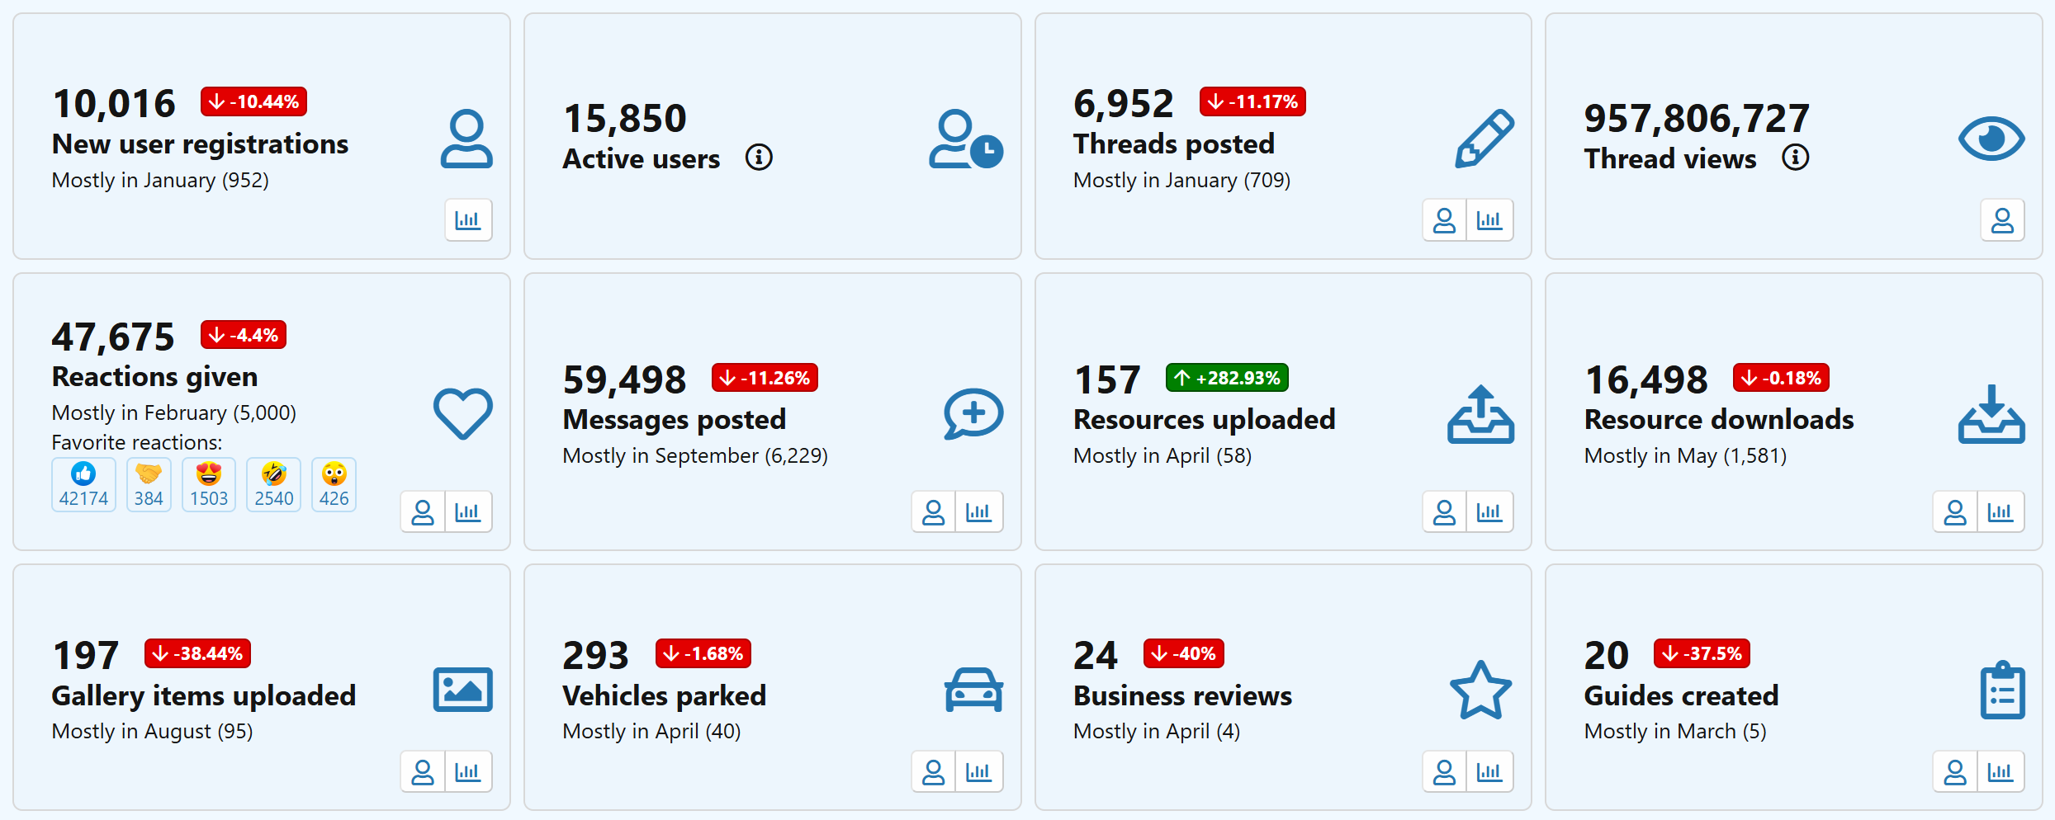Show top users for Threads posted
The height and width of the screenshot is (820, 2055).
(1444, 220)
